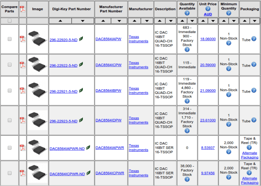Open part link 296-22922-5-ND
The width and height of the screenshot is (261, 186).
pyautogui.click(x=63, y=65)
